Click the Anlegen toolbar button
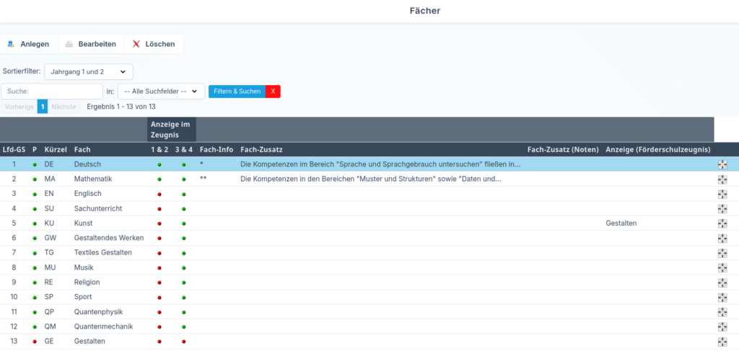This screenshot has width=739, height=356. pos(28,44)
